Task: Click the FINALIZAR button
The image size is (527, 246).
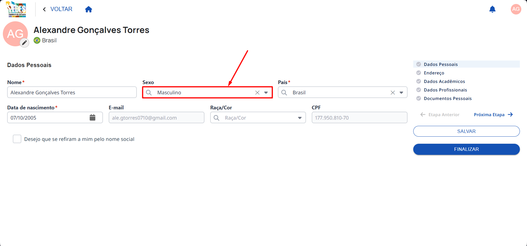Action: point(466,149)
